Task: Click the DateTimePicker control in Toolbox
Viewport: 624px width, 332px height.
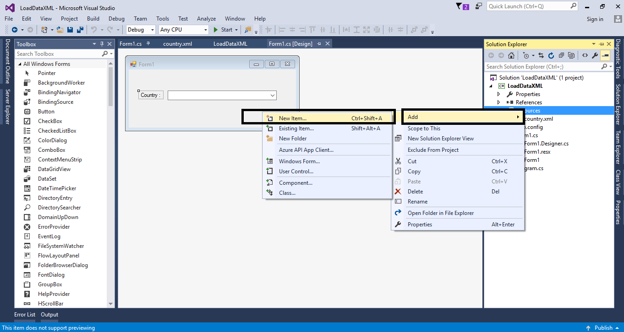Action: coord(57,188)
